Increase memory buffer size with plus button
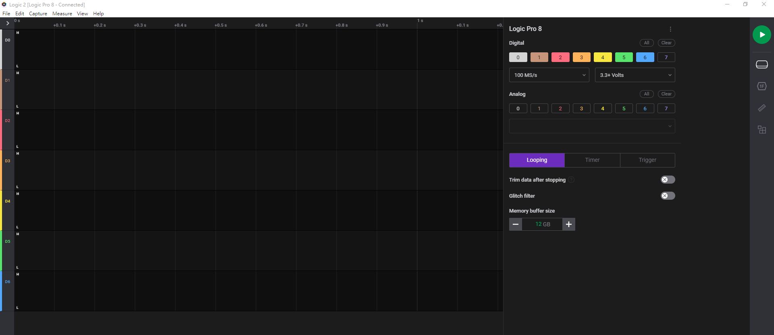Screen dimensions: 774x335 (569, 224)
